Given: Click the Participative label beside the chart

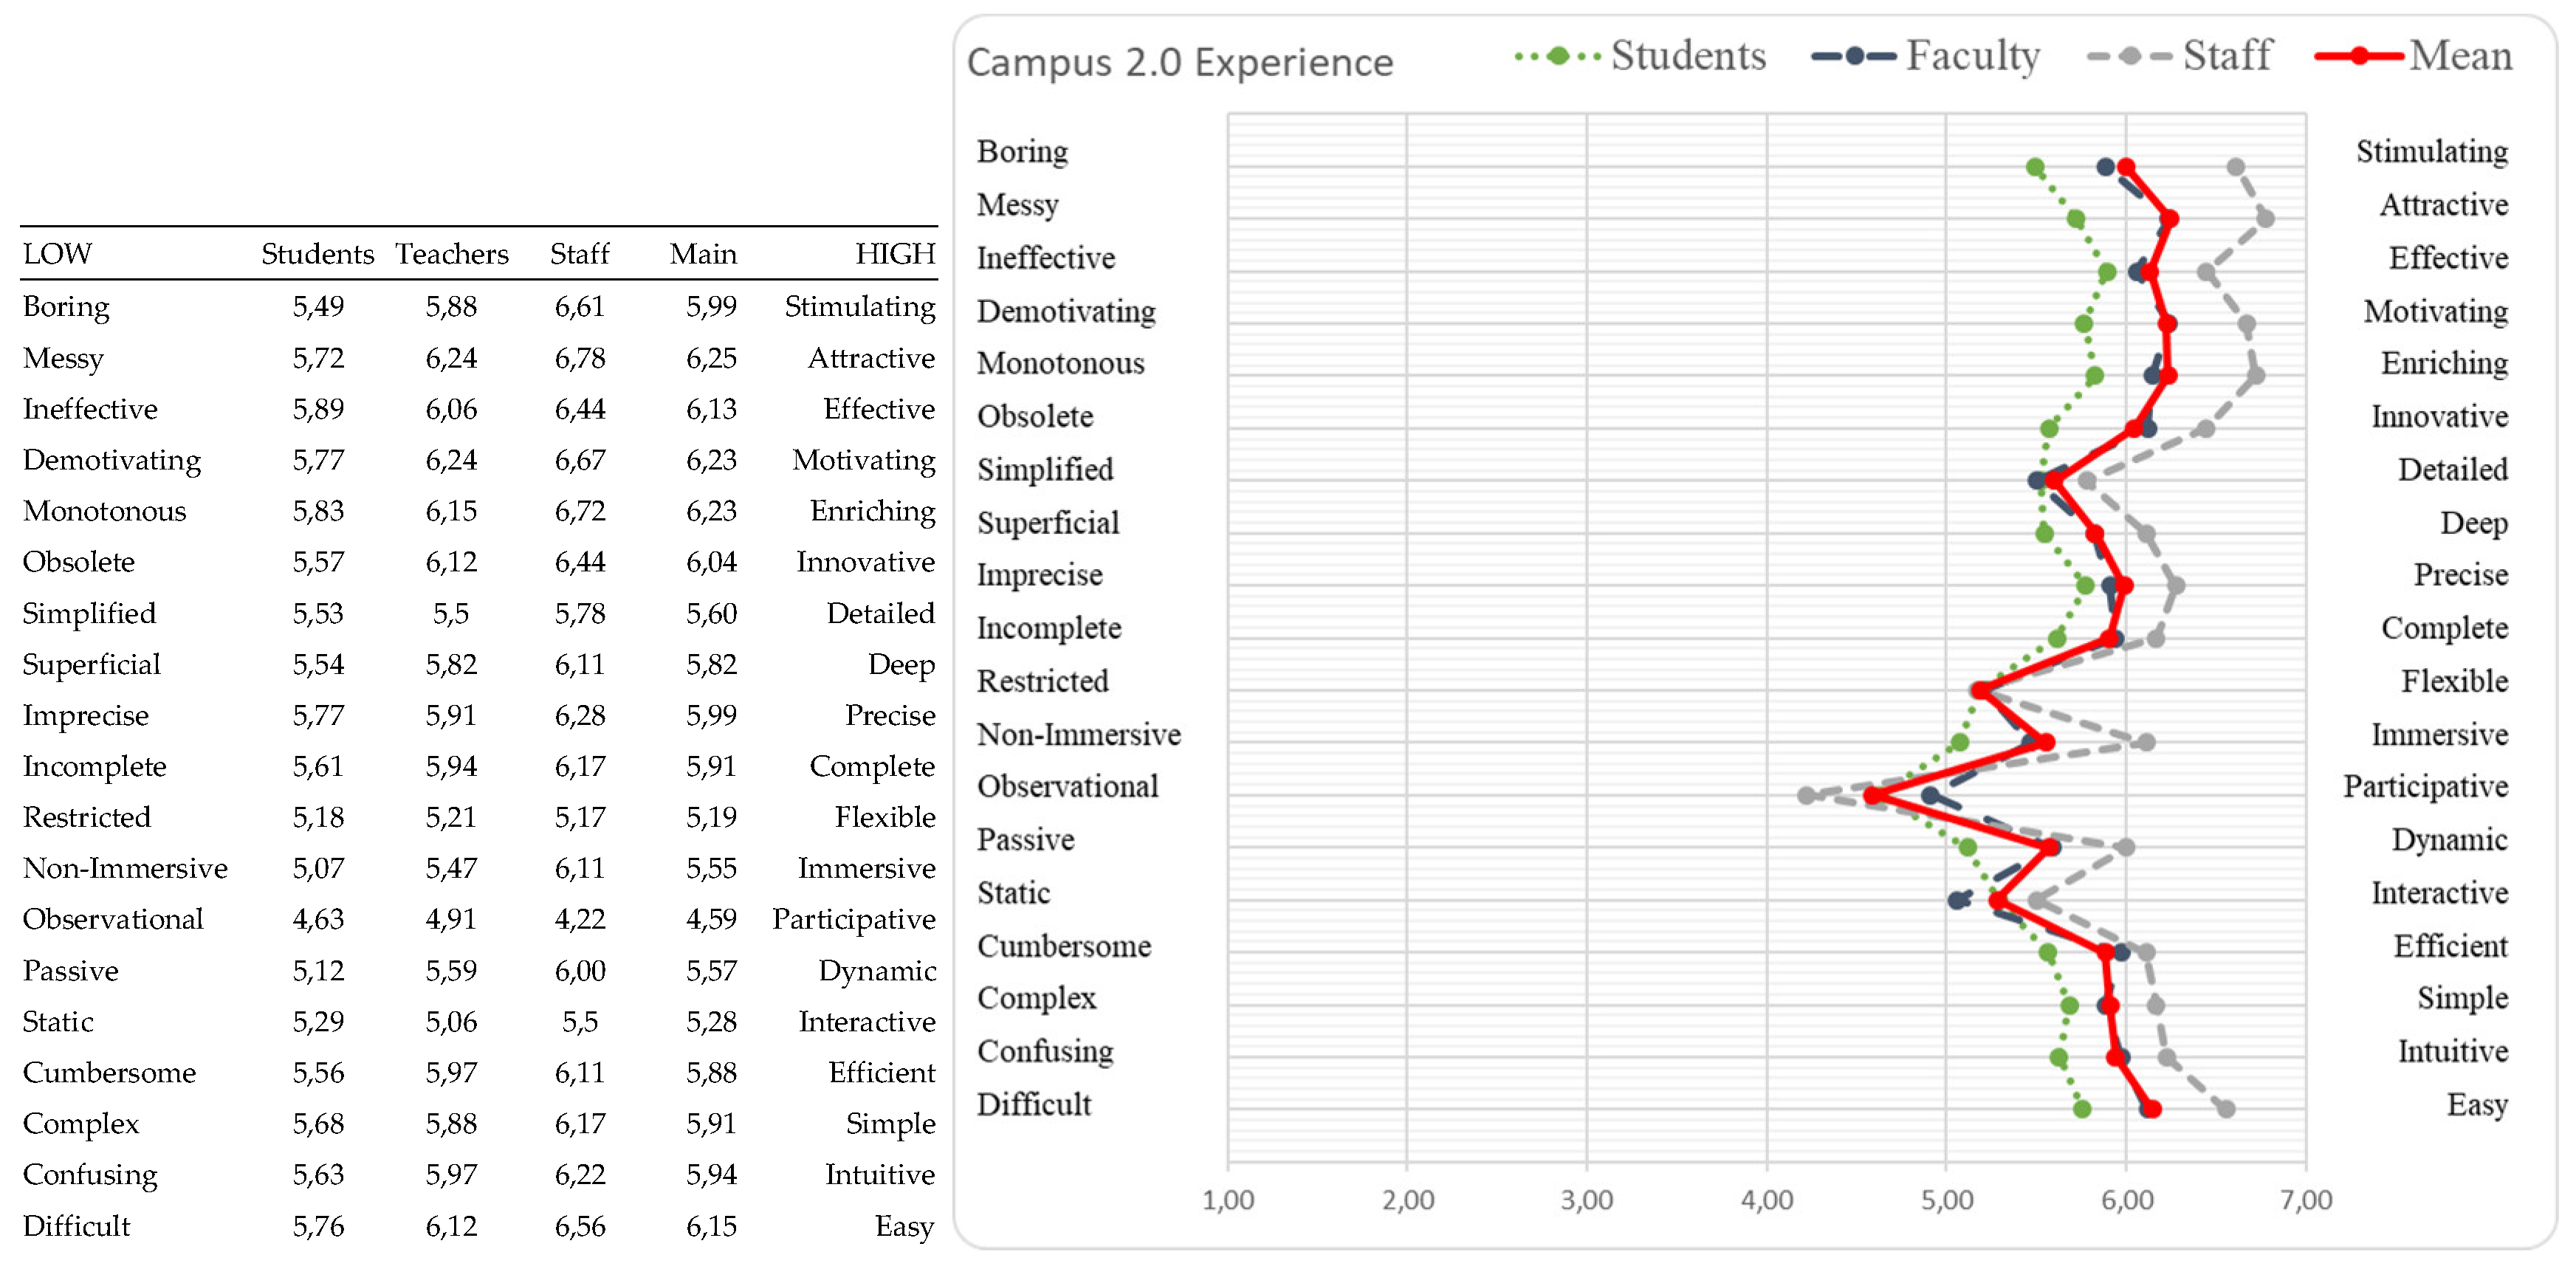Looking at the screenshot, I should (2425, 787).
